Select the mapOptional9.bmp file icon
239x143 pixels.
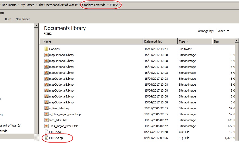pyautogui.click(x=46, y=102)
